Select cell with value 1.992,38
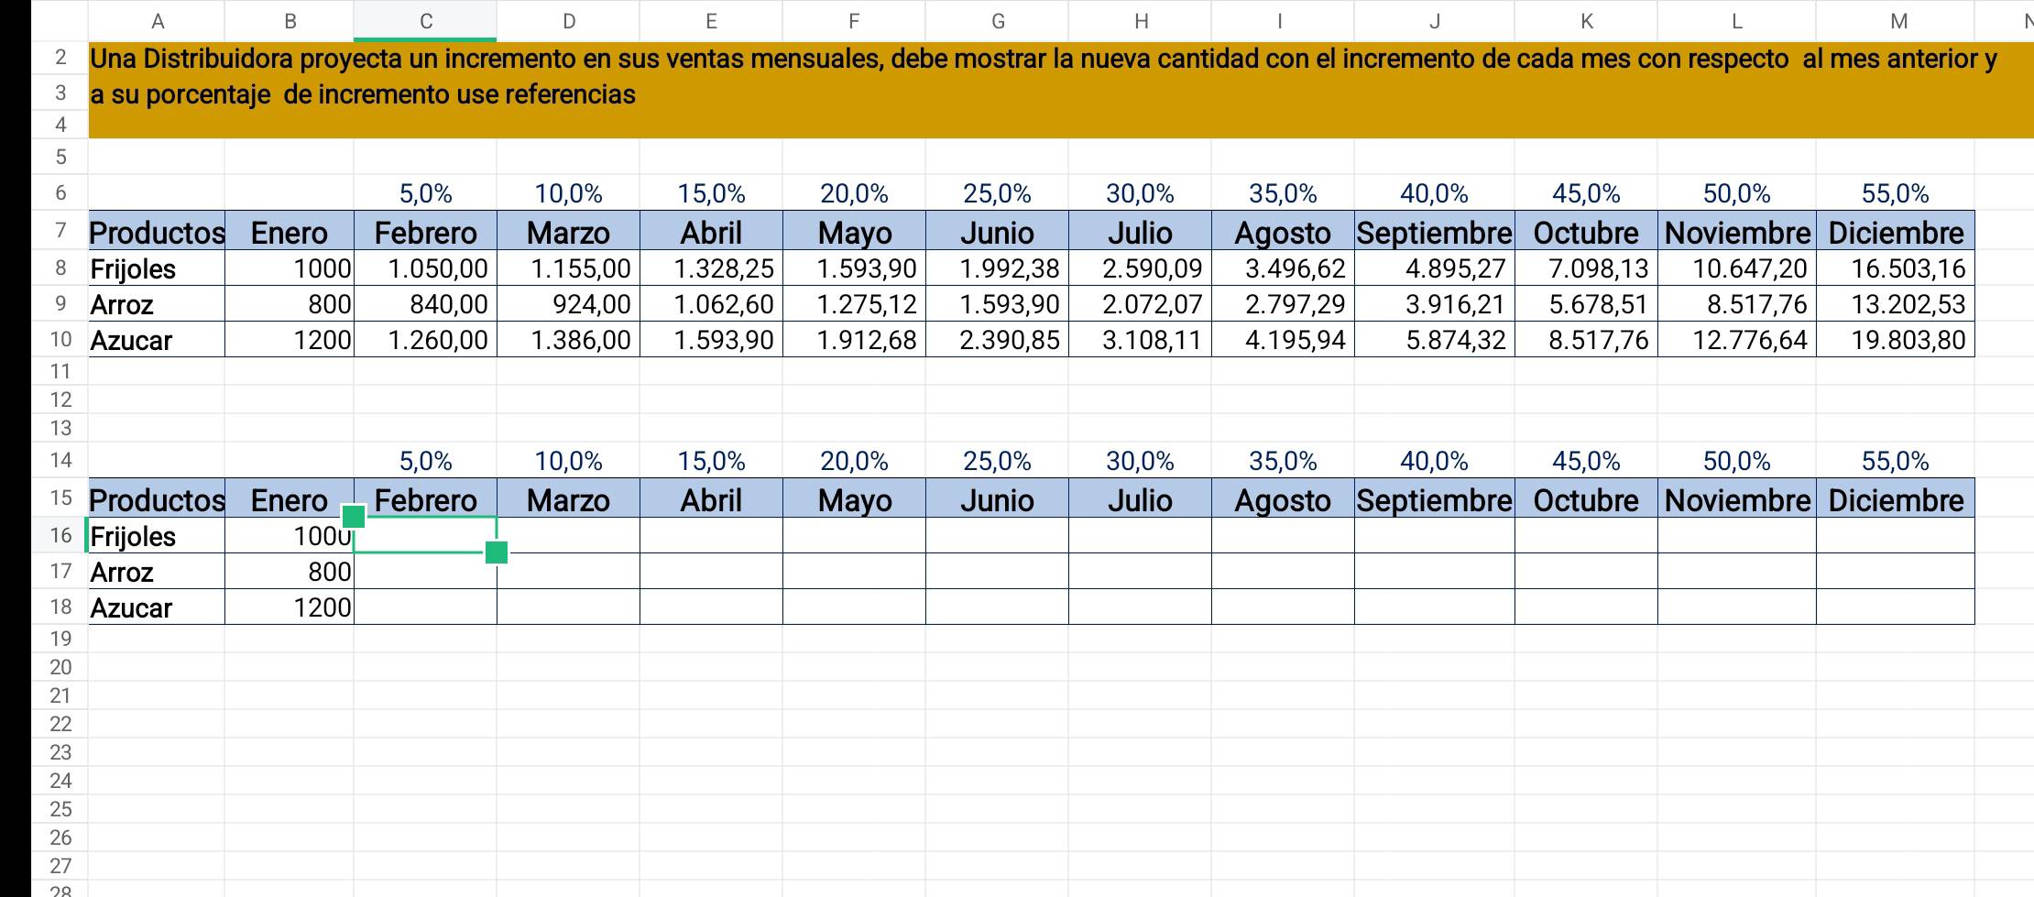2034x897 pixels. (x=997, y=268)
